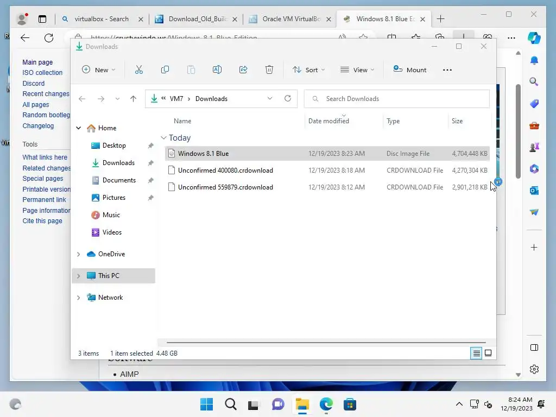Switch to large thumbnails view in the status bar
This screenshot has height=417, width=556.
pyautogui.click(x=488, y=353)
